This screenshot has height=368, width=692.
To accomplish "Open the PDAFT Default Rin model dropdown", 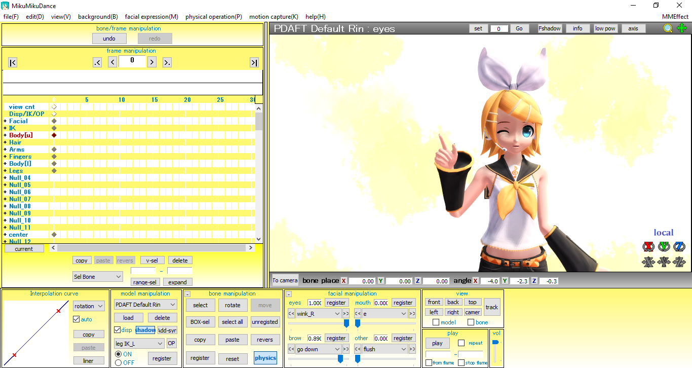I will coord(145,304).
